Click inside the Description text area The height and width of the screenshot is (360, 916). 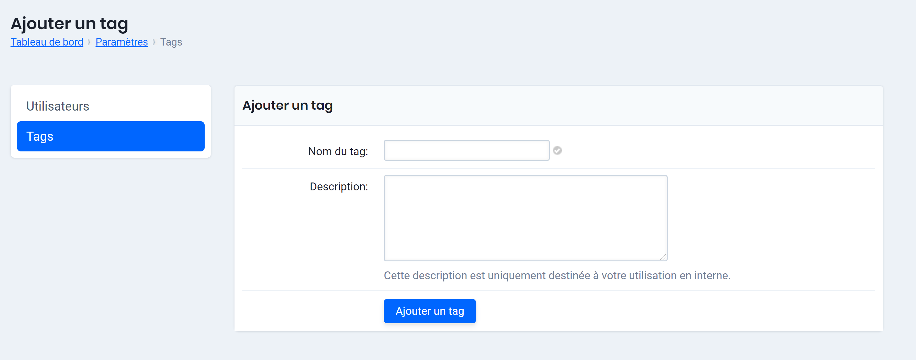(525, 217)
